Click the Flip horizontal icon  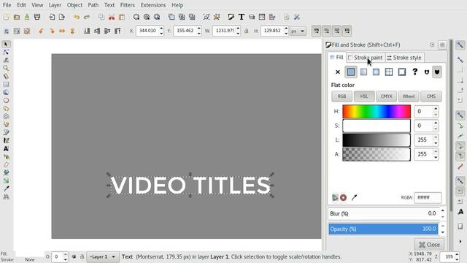pos(62,31)
